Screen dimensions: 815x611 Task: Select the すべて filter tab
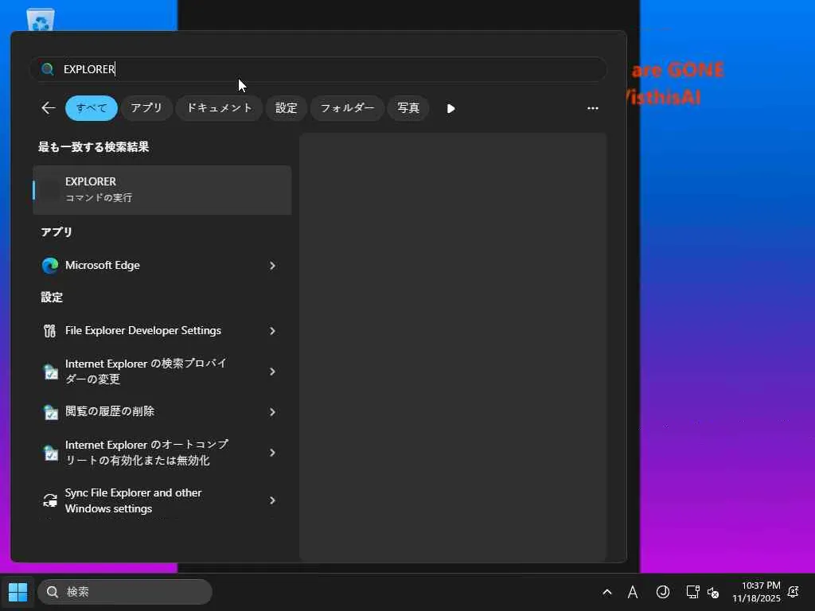(x=92, y=108)
